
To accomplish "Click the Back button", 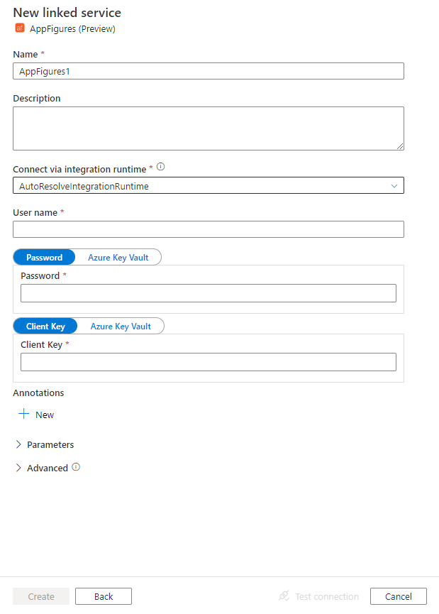I will point(103,596).
